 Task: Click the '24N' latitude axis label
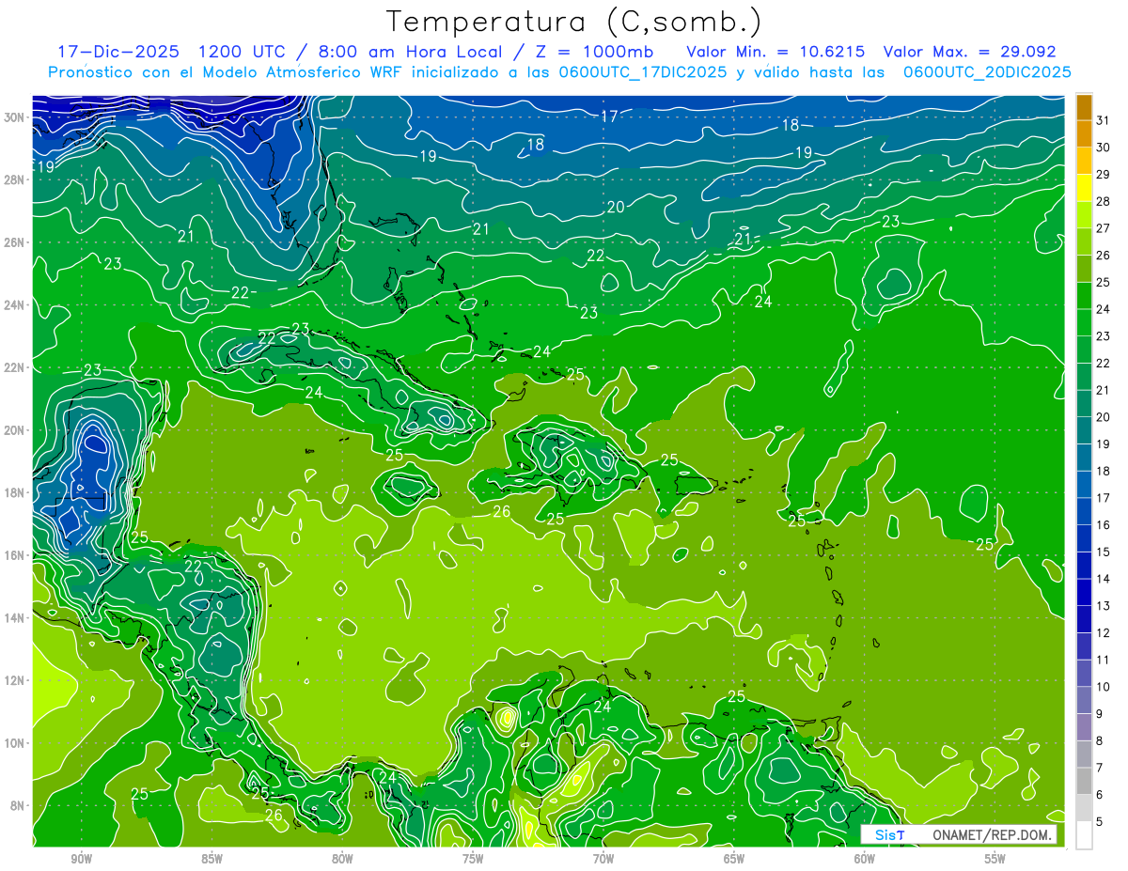(16, 305)
